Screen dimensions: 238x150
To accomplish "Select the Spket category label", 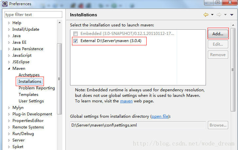I will [18, 147].
